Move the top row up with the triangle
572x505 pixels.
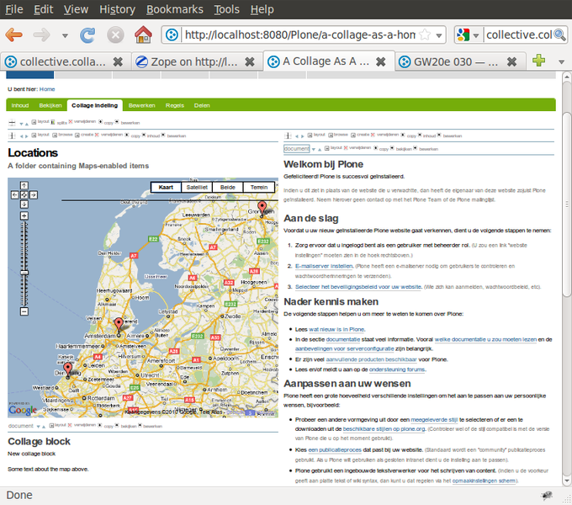pyautogui.click(x=27, y=124)
